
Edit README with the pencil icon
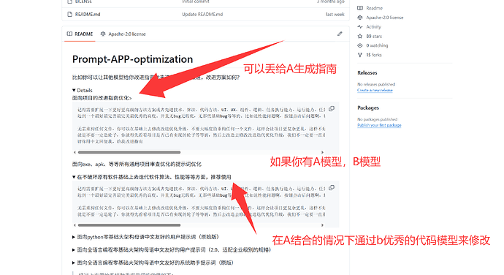pos(340,34)
